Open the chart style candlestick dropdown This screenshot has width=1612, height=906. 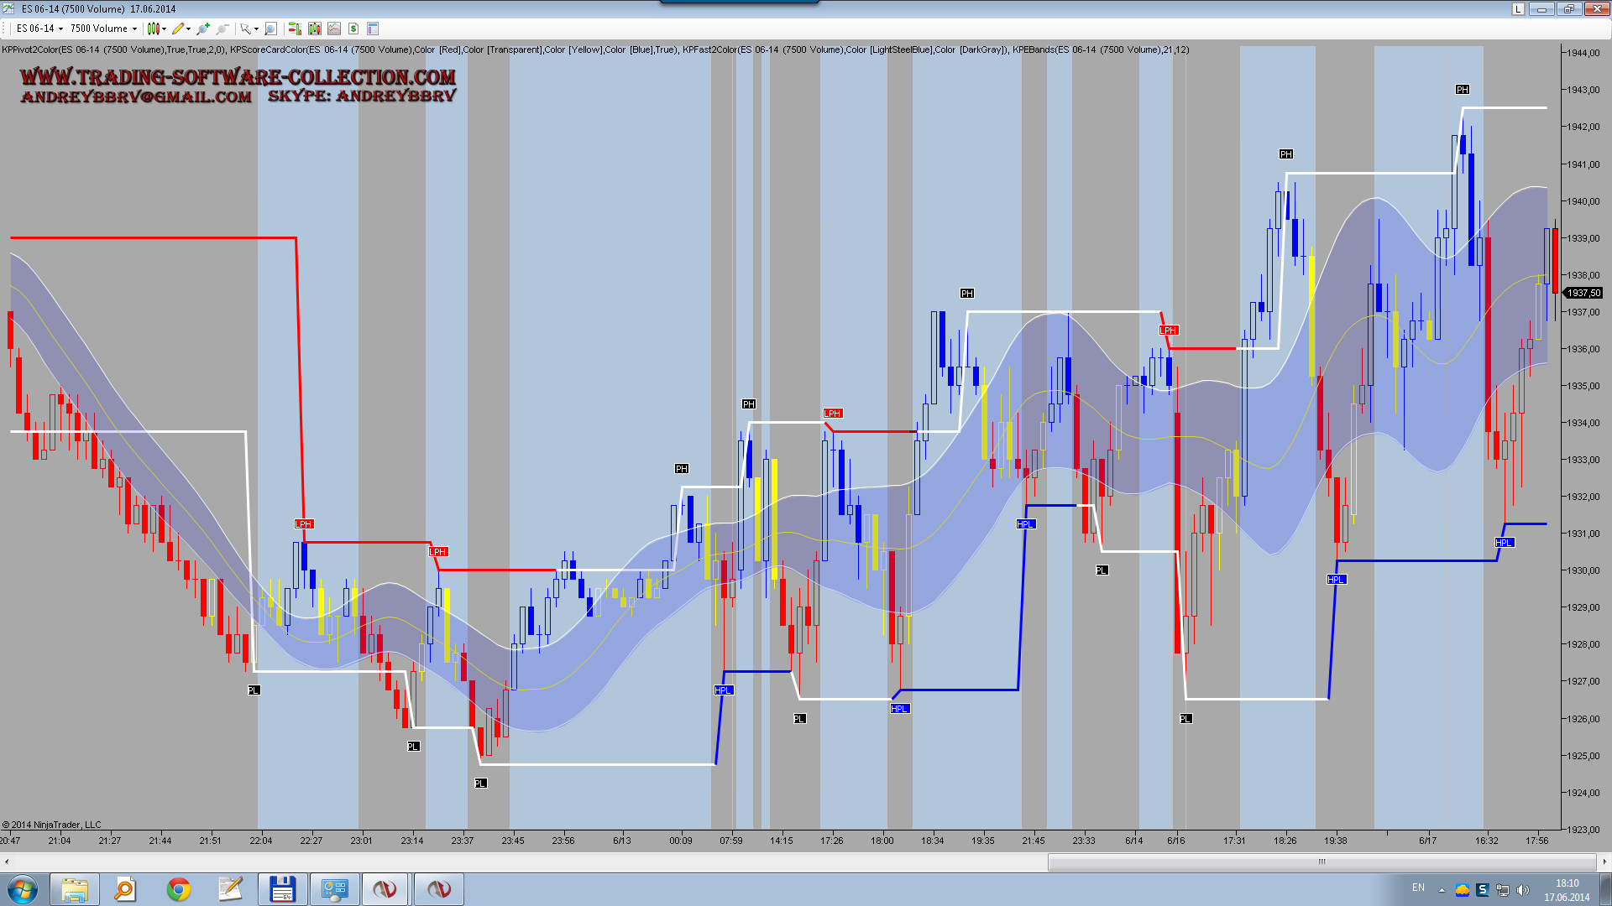(164, 29)
